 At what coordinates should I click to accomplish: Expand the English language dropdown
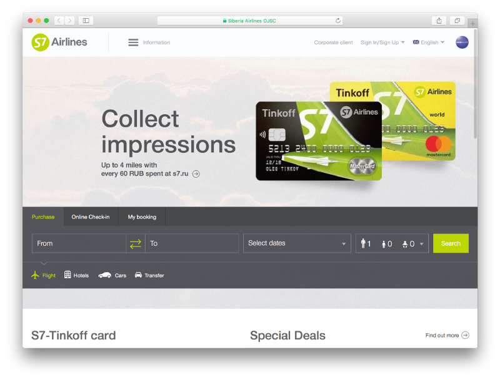[429, 42]
